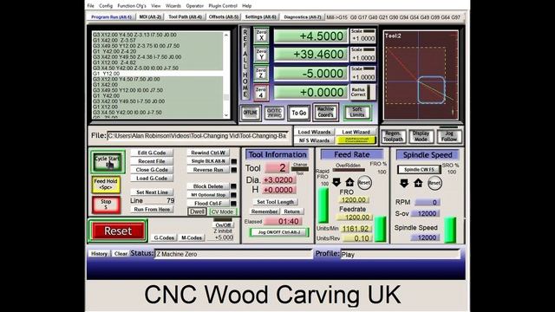This screenshot has width=555, height=312.
Task: Toggle Single BLK Alt-N
Action: pyautogui.click(x=208, y=161)
